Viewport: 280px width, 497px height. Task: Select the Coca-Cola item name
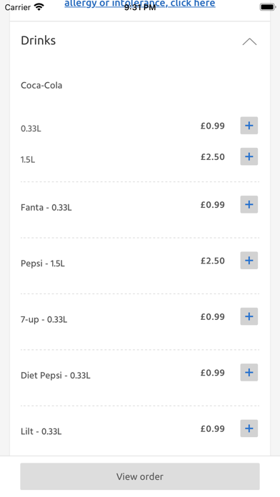41,85
